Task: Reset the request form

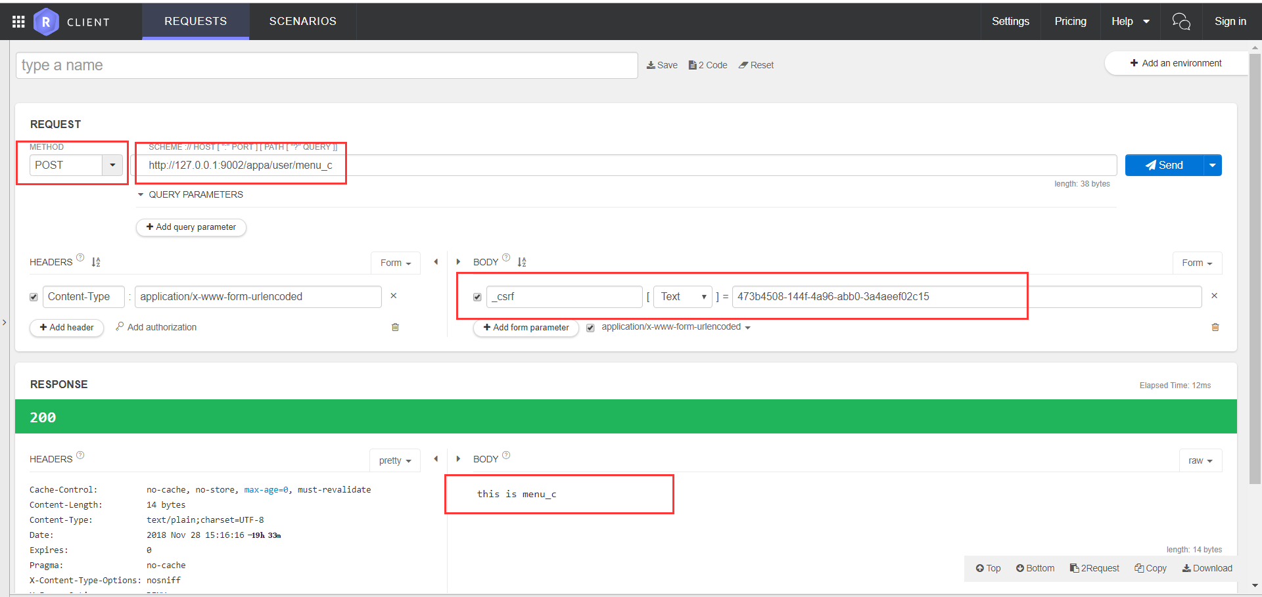Action: (x=756, y=65)
